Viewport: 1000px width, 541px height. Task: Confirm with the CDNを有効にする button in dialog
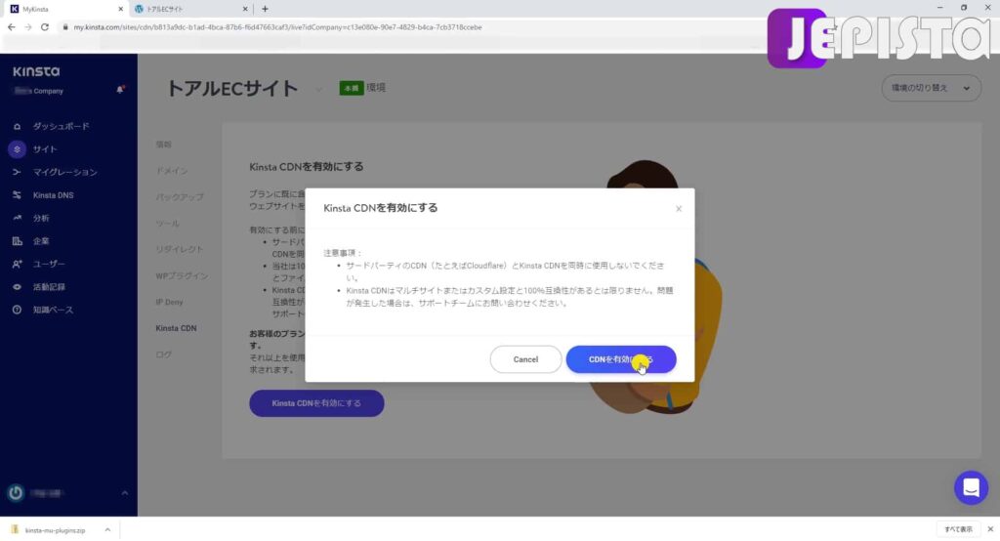tap(620, 359)
